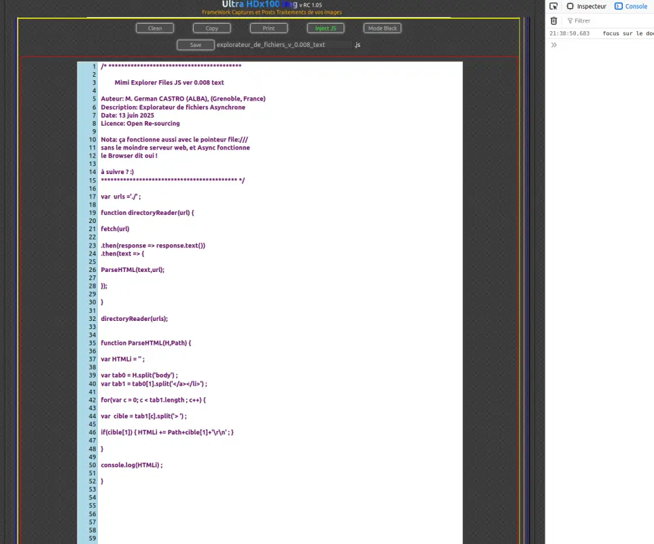Click the console log timestamp 21:38:50,683
The width and height of the screenshot is (654, 544).
tap(569, 33)
